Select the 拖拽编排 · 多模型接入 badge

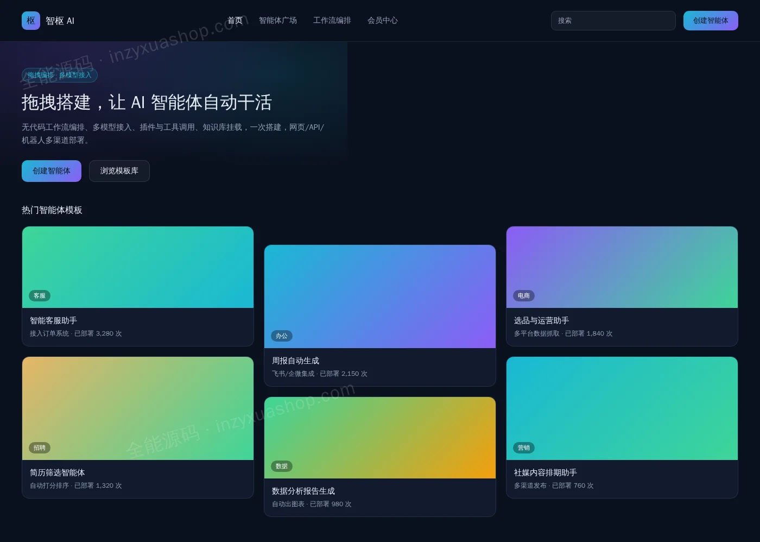pos(60,75)
